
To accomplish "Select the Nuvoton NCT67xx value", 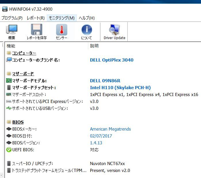I will pos(107,164).
